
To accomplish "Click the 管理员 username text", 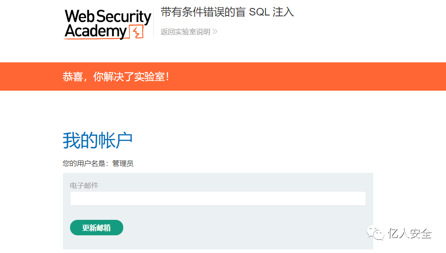I will coord(123,164).
